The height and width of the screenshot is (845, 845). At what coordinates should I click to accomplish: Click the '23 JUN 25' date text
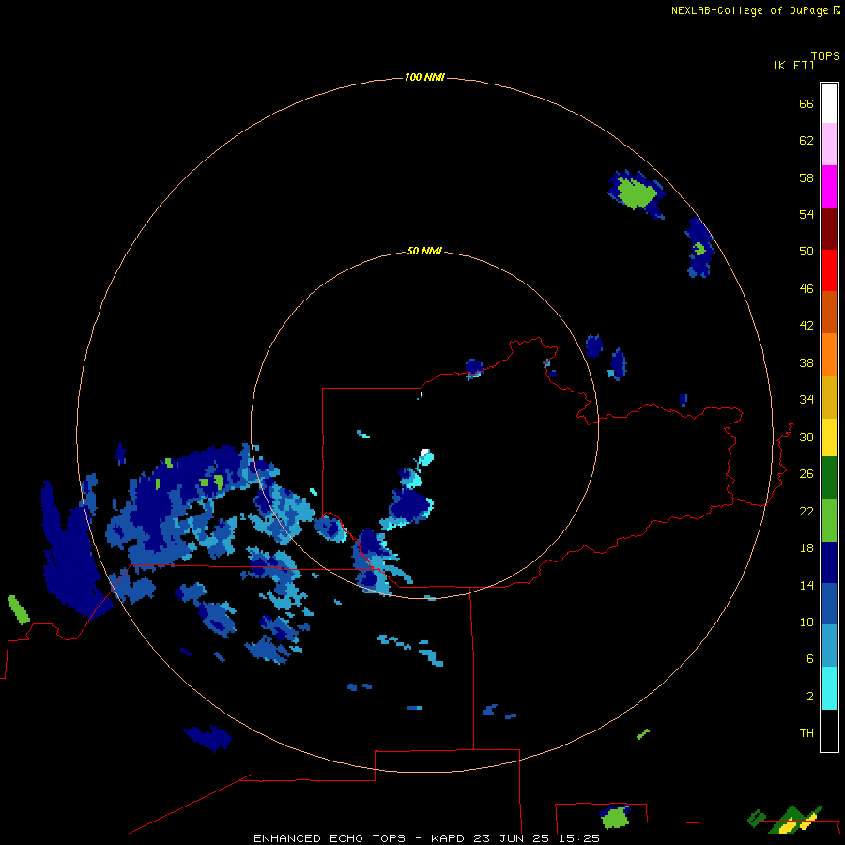tap(512, 838)
